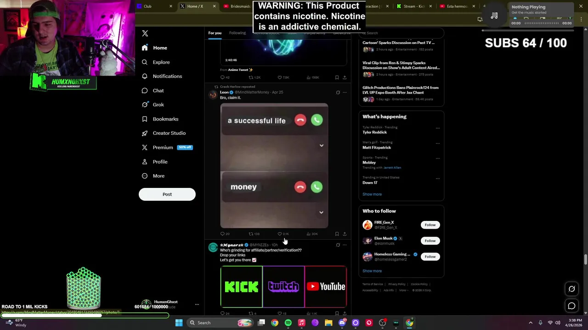Open more options on Leon's post
Screen dimensions: 588x330
pyautogui.click(x=345, y=92)
